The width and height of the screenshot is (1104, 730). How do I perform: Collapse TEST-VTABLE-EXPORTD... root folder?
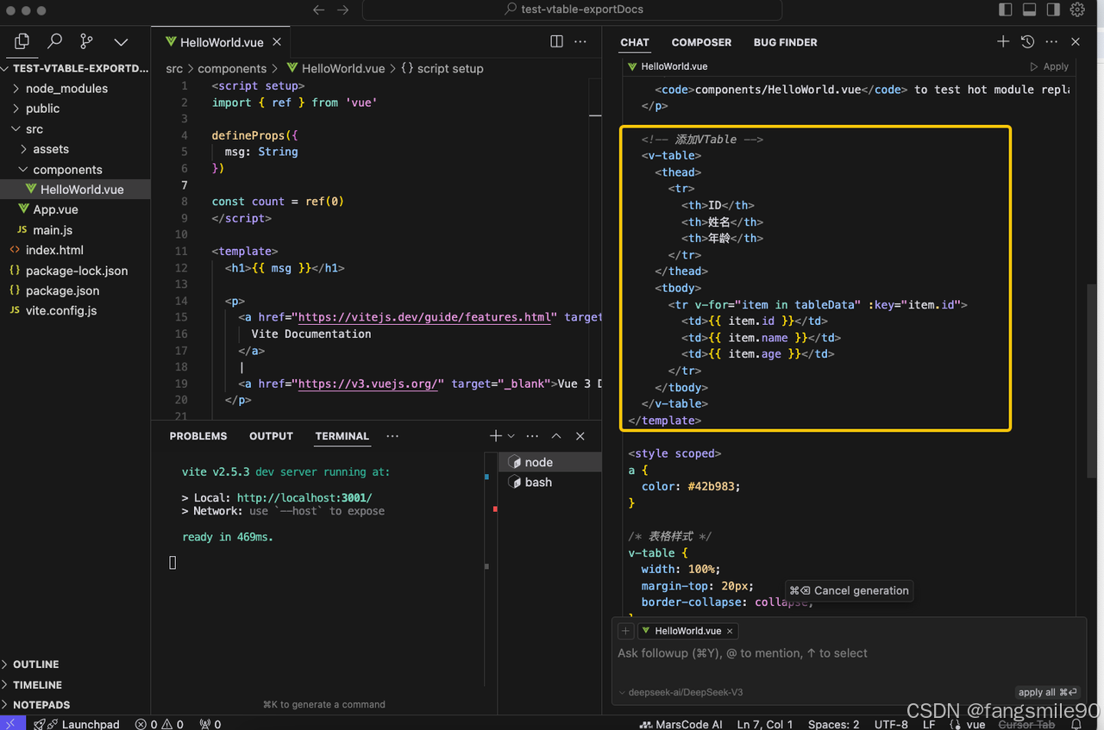tap(75, 68)
